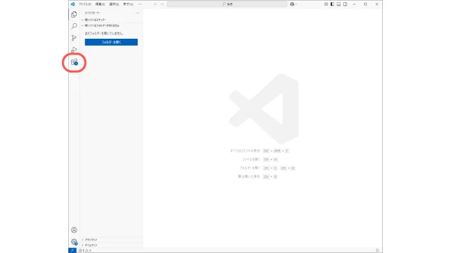Toggle primary sidebar visibility layout icon

(332, 4)
